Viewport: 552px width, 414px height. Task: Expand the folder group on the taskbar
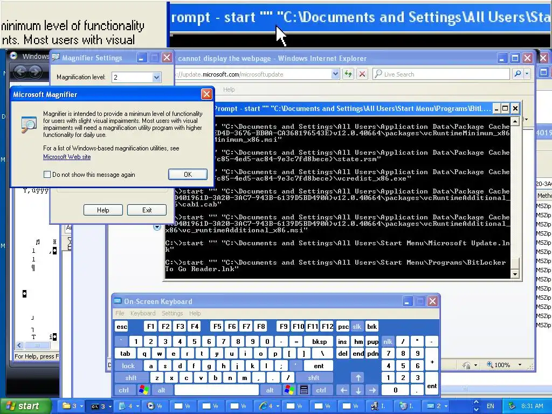pos(82,406)
